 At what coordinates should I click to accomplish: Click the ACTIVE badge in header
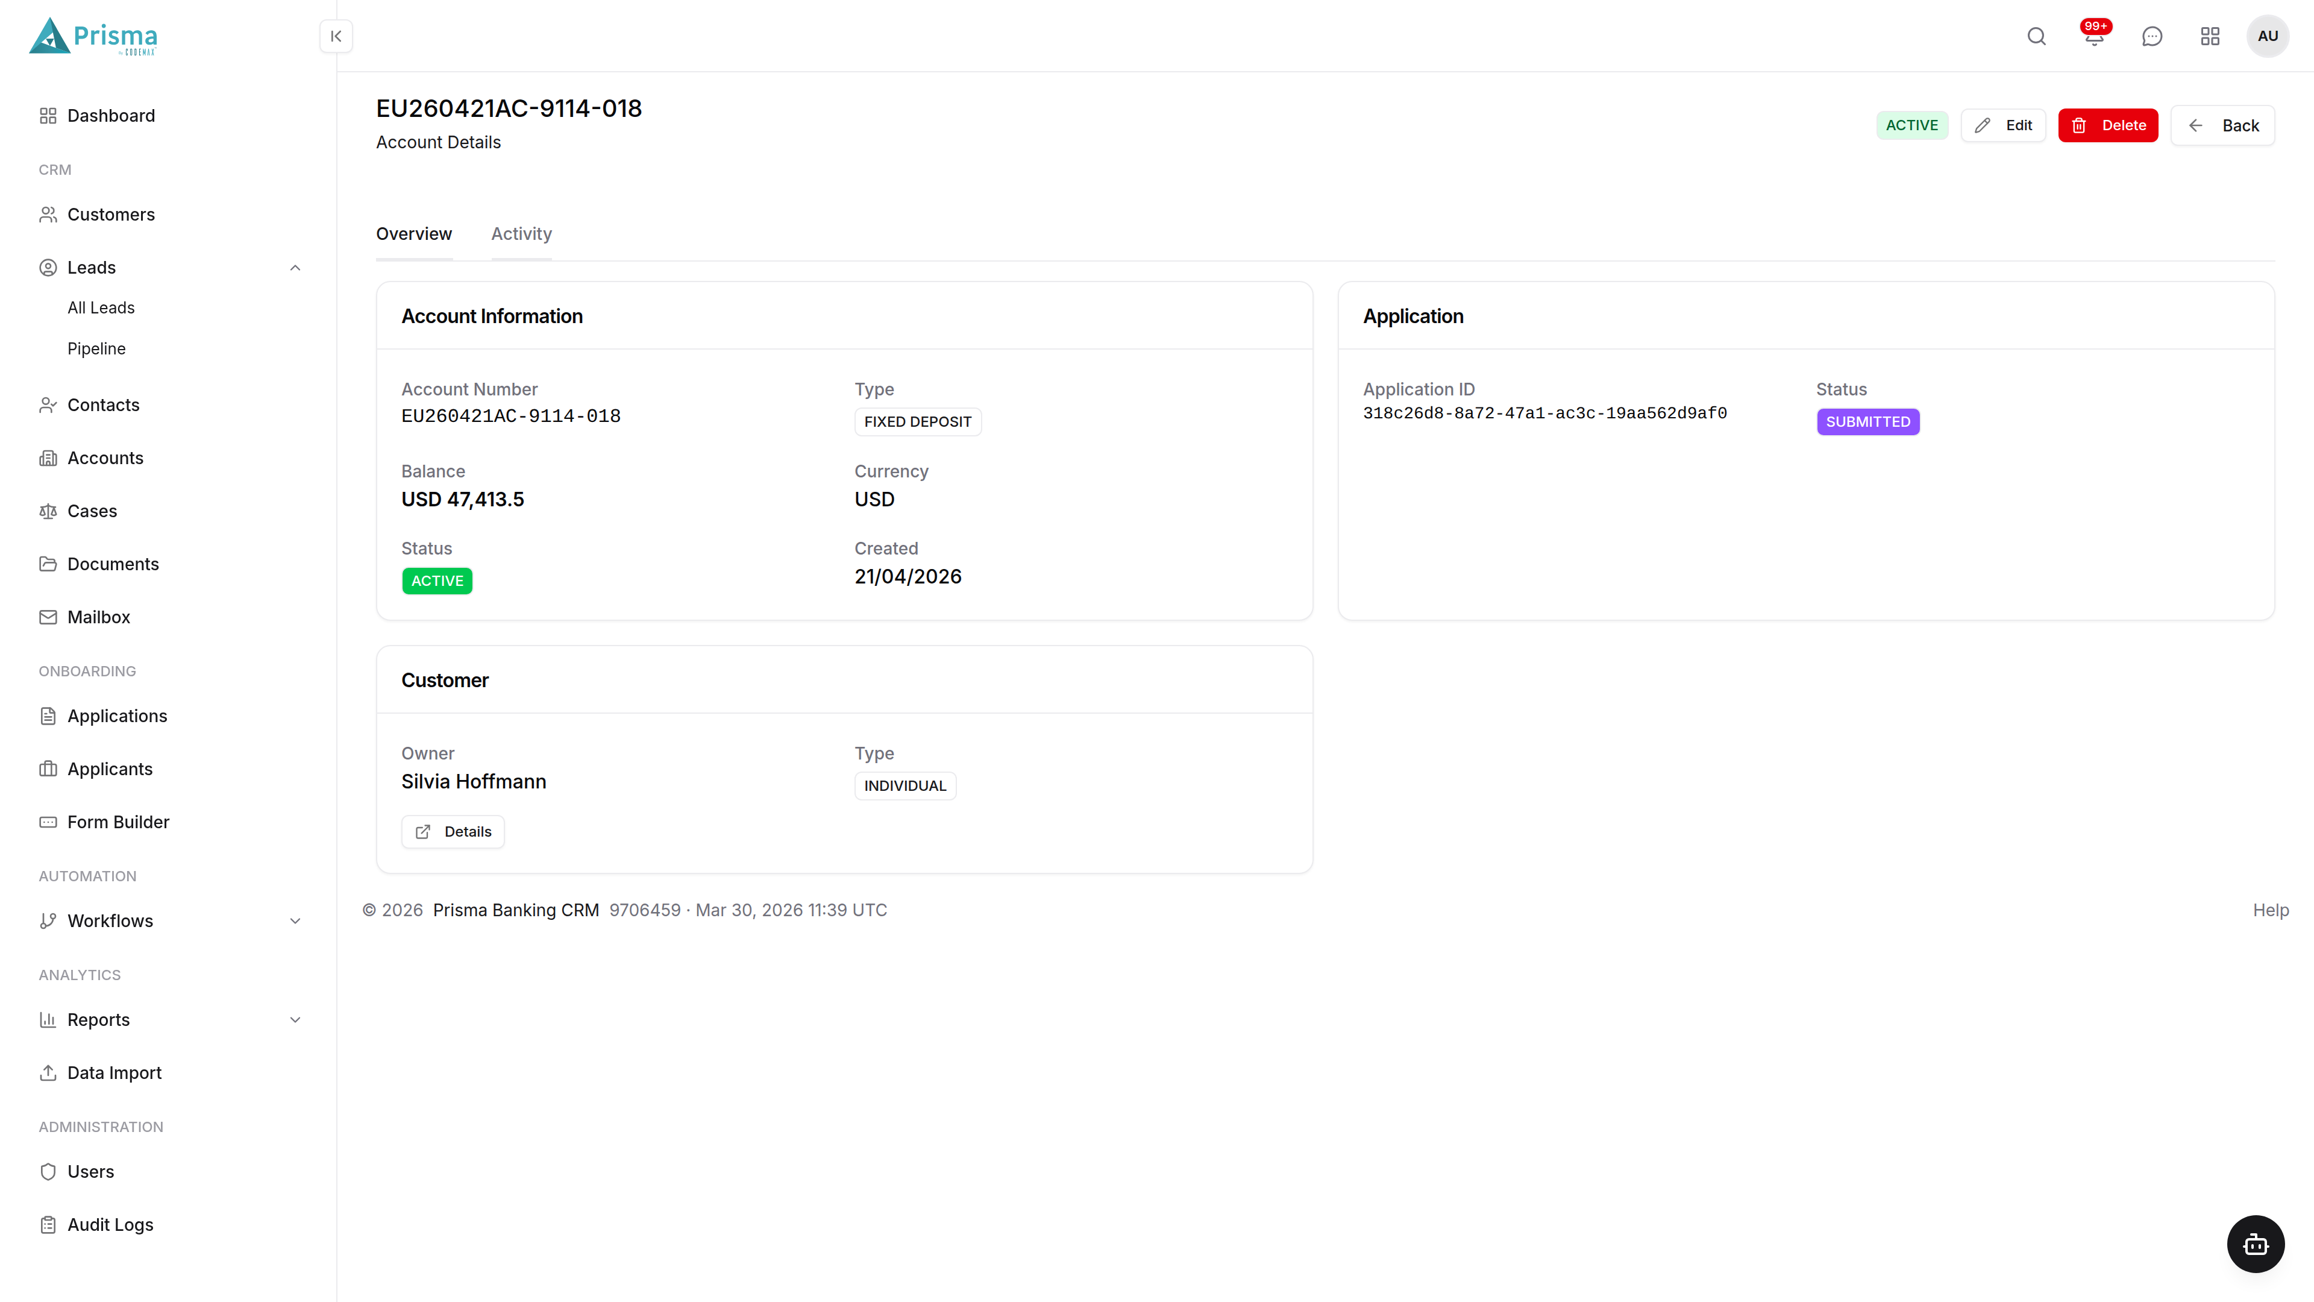coord(1911,126)
